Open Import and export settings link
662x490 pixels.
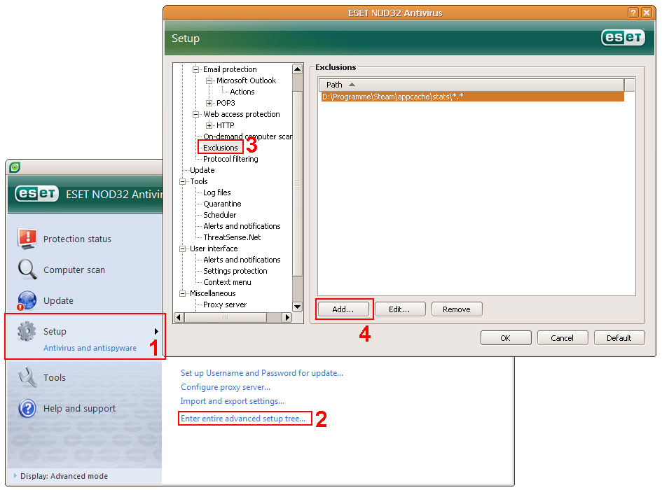click(232, 401)
